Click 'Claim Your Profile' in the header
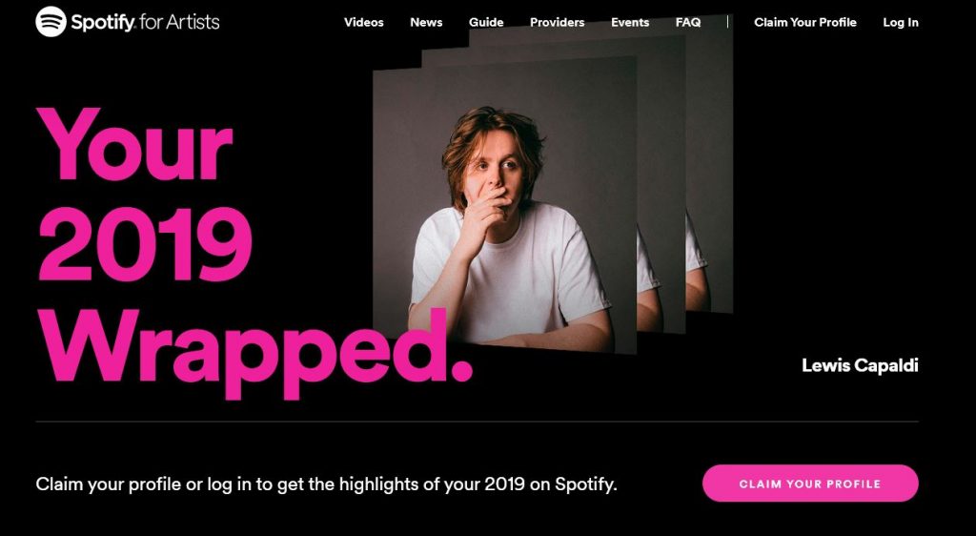 click(804, 22)
